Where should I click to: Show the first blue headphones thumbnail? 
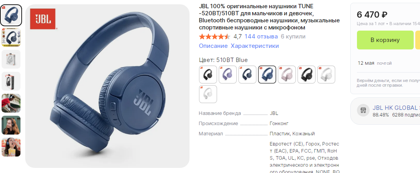[11, 15]
